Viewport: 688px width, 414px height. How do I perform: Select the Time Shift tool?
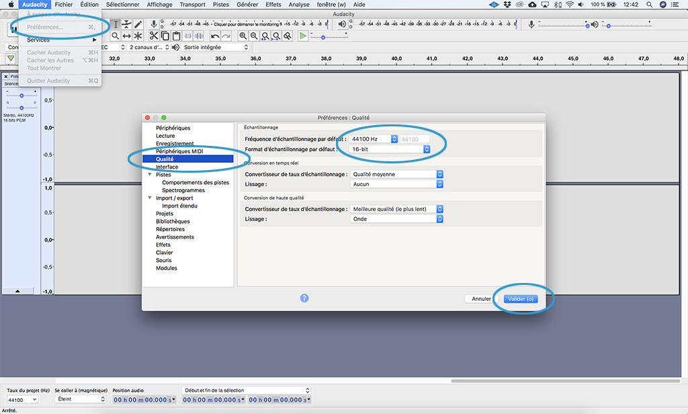pyautogui.click(x=127, y=36)
